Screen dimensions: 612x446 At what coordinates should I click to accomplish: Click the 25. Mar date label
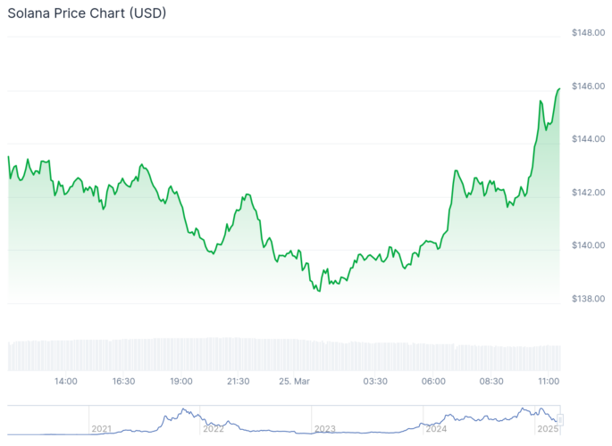tap(294, 382)
